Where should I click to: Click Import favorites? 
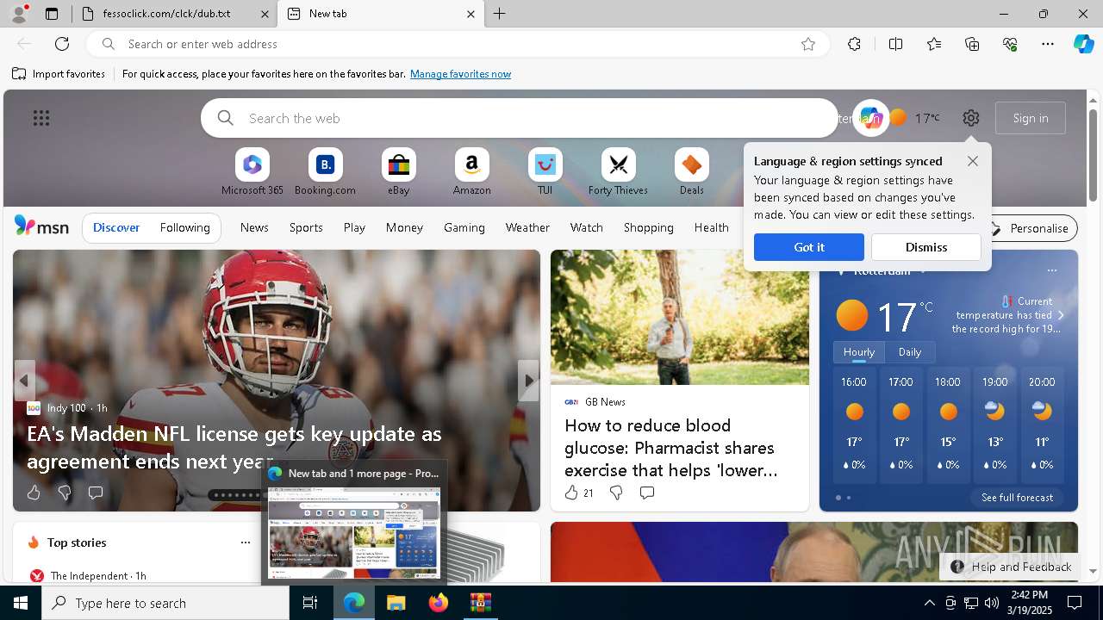coord(59,74)
